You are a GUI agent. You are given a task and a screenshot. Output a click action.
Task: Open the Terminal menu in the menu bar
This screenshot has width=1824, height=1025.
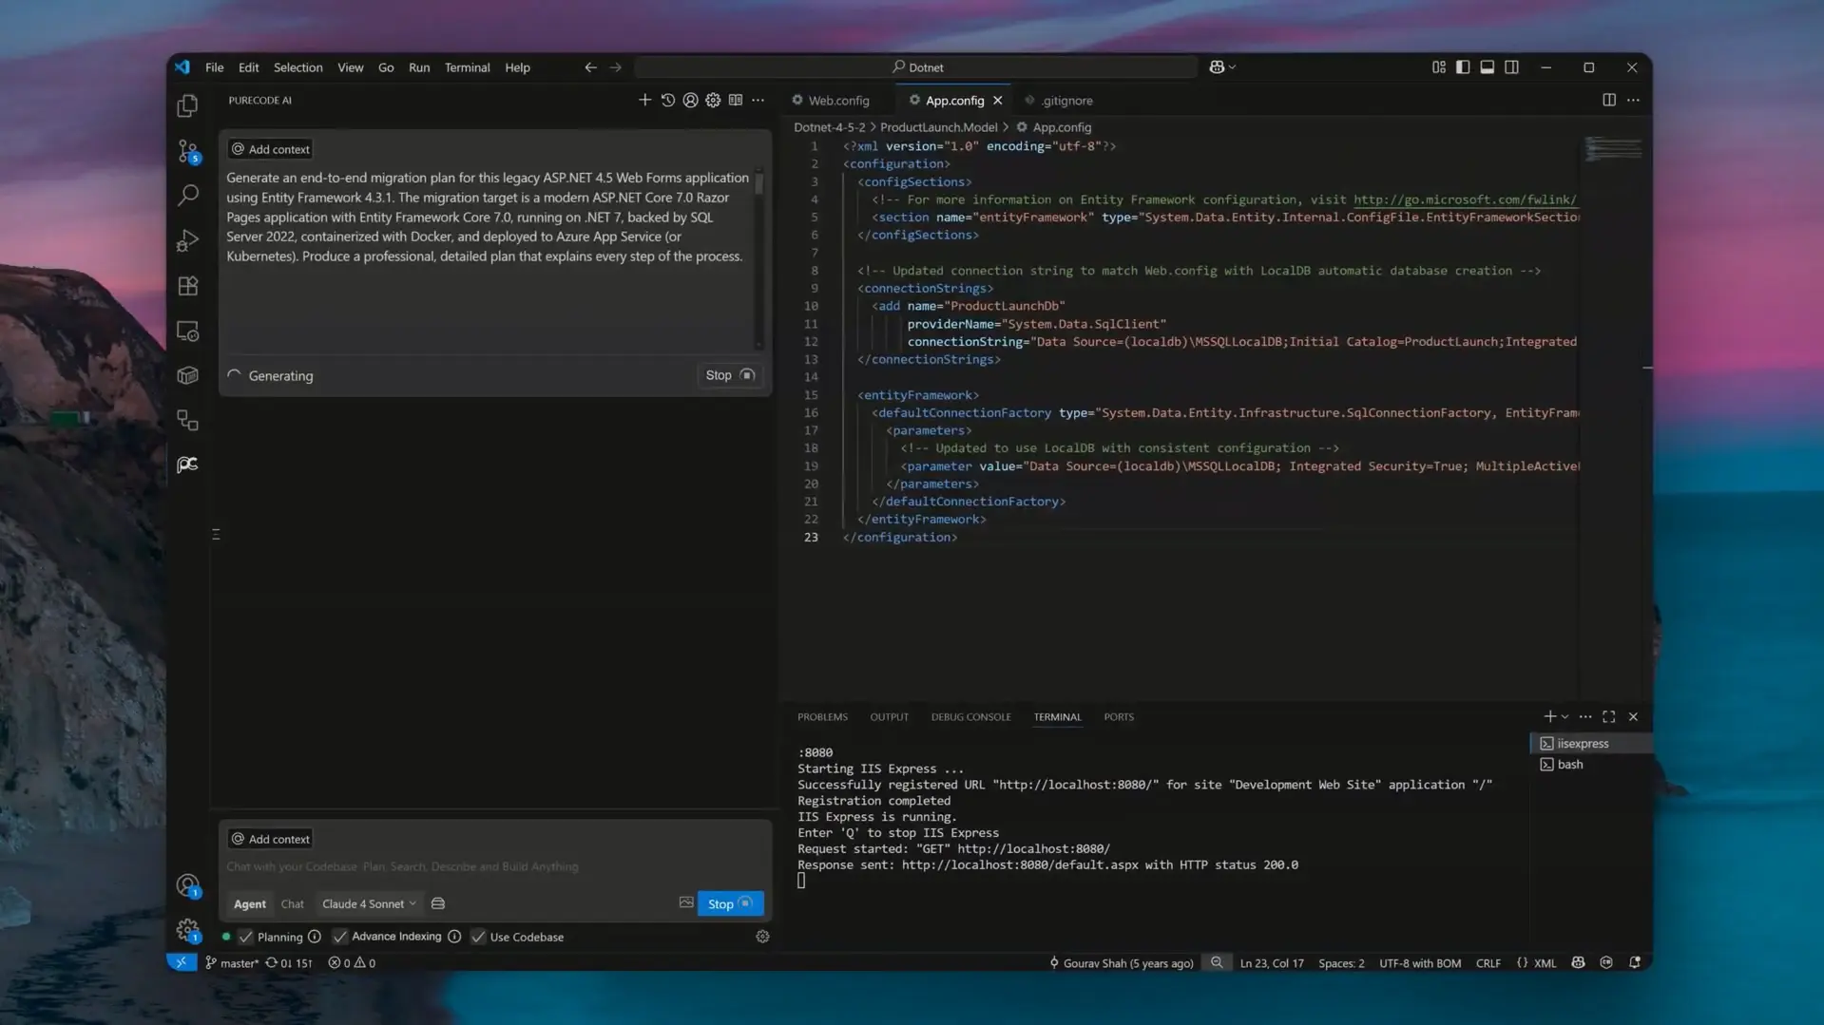[x=467, y=67]
